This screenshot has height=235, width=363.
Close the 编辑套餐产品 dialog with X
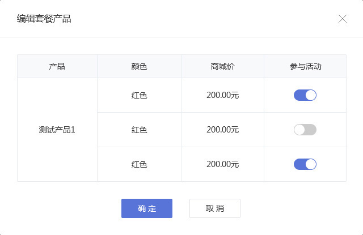(343, 19)
